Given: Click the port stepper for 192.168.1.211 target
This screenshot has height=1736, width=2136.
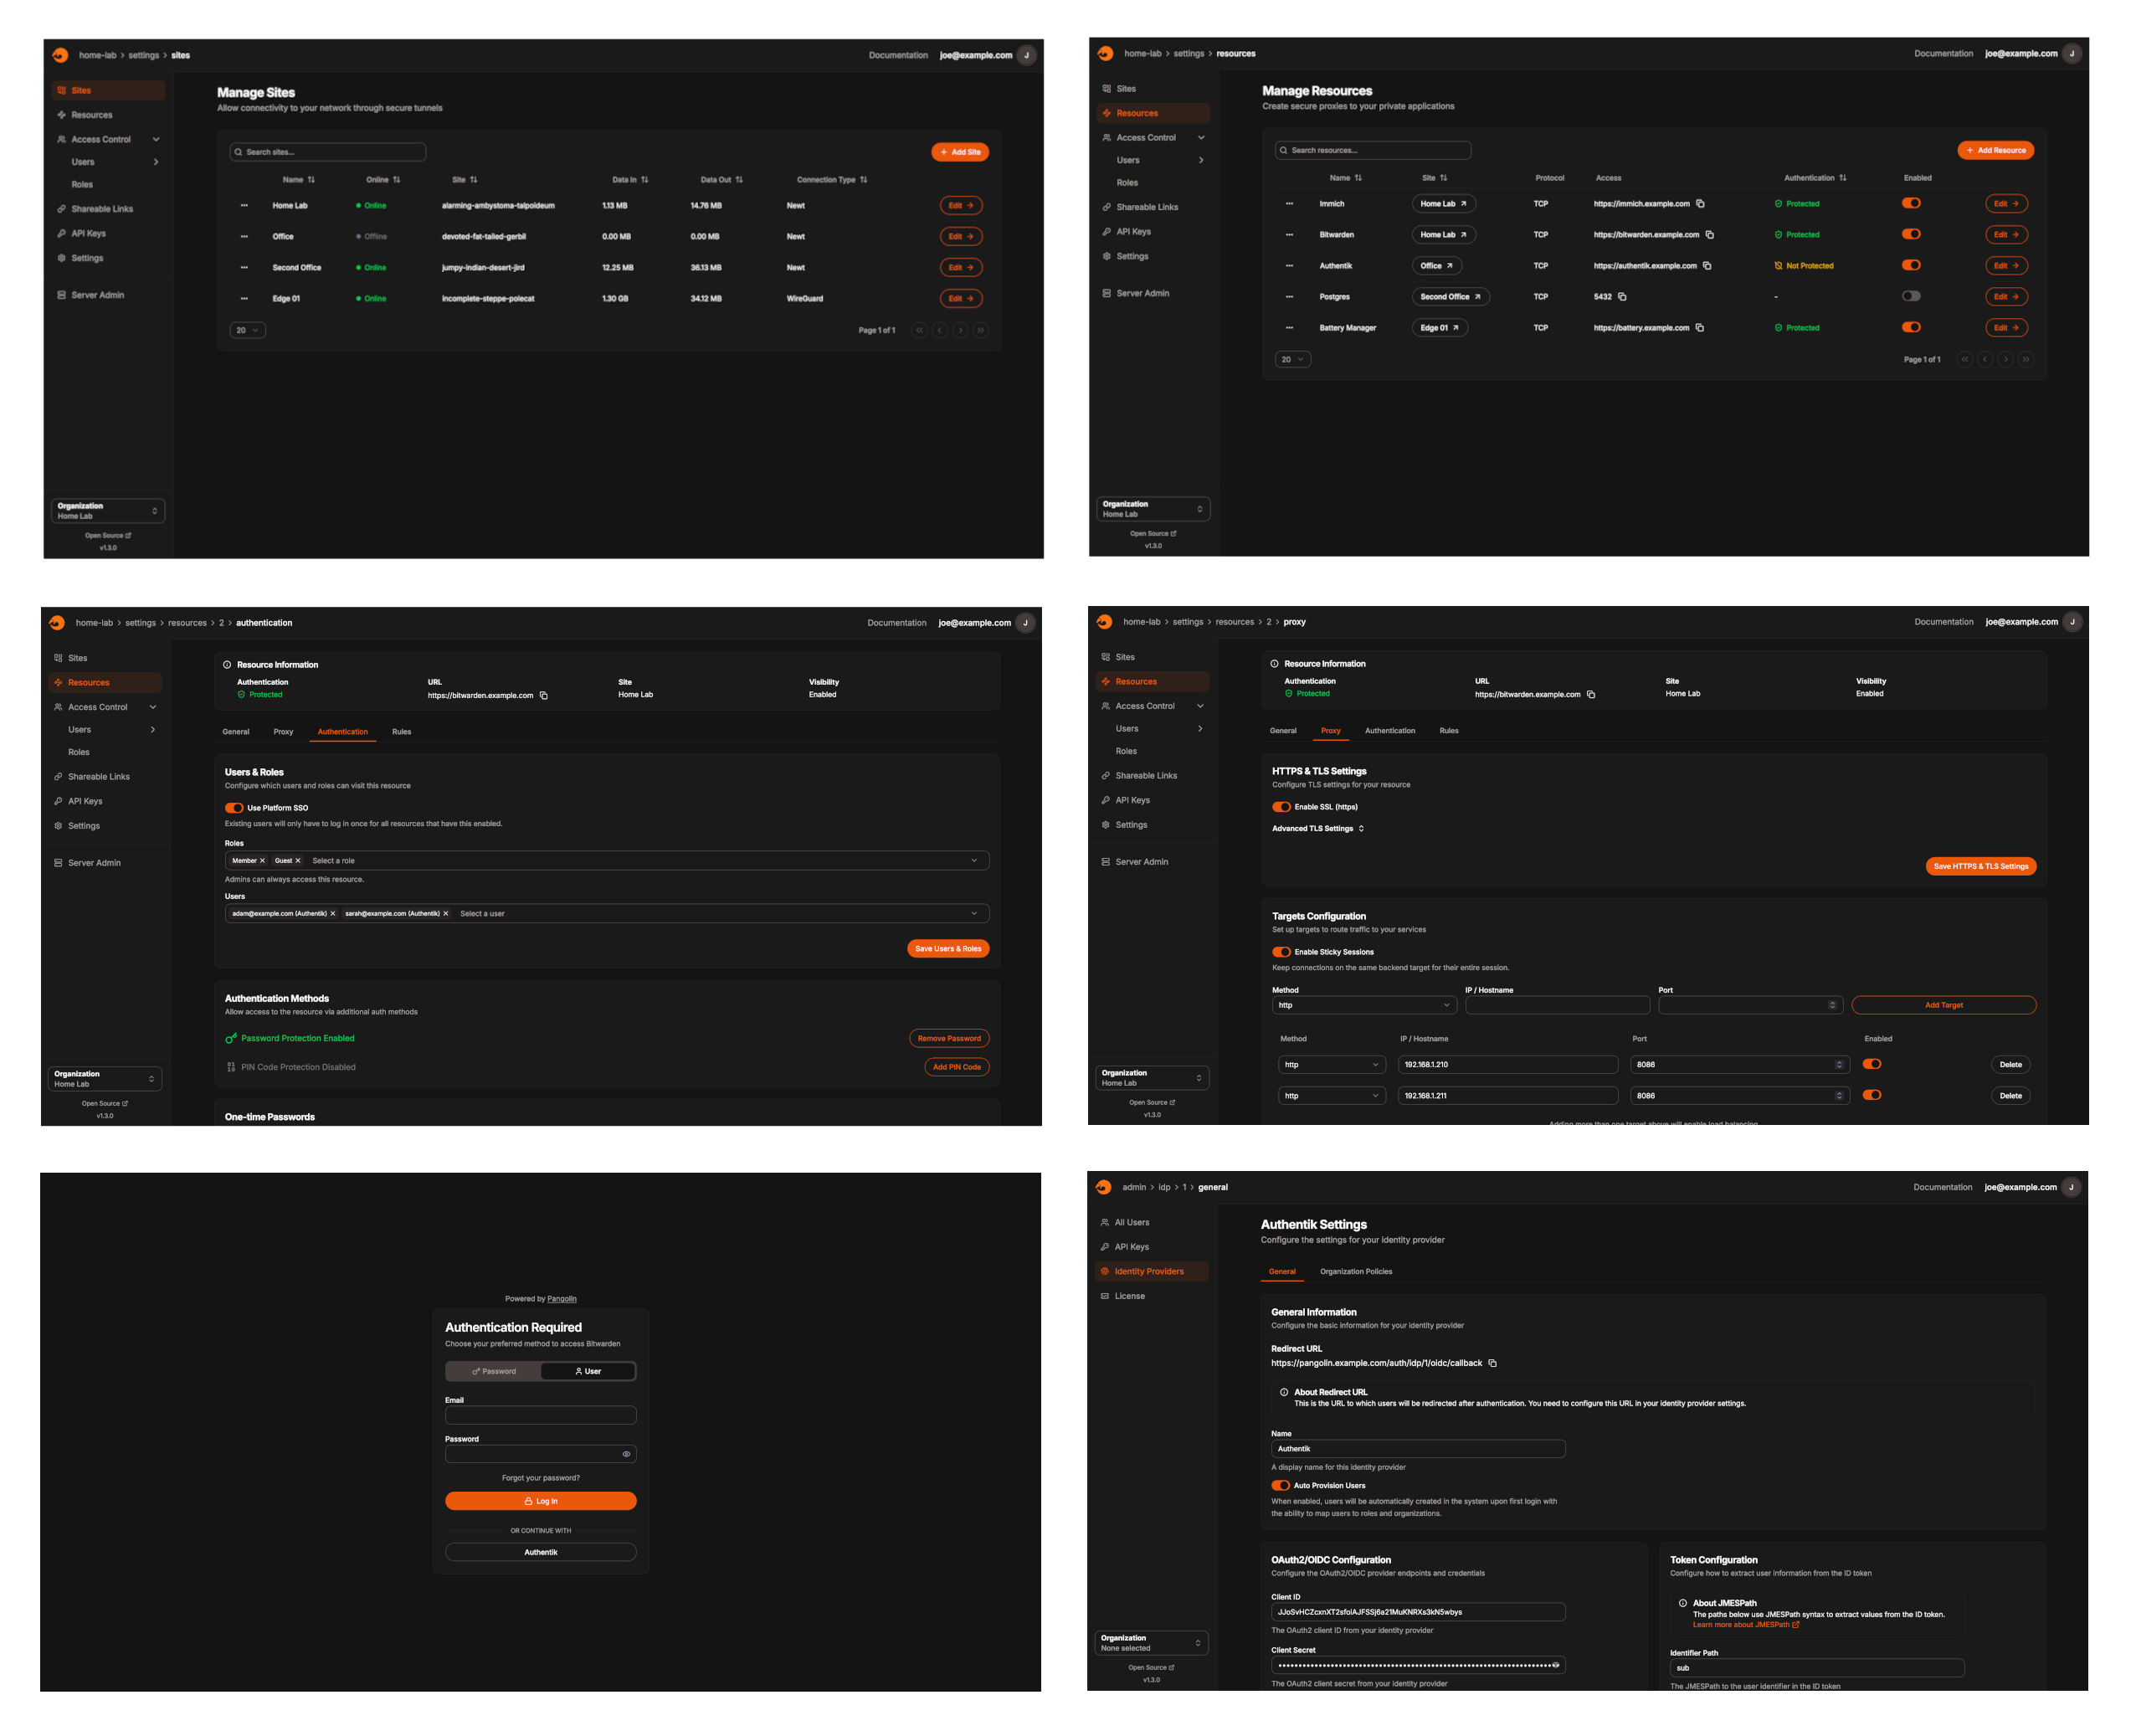Looking at the screenshot, I should (1839, 1096).
